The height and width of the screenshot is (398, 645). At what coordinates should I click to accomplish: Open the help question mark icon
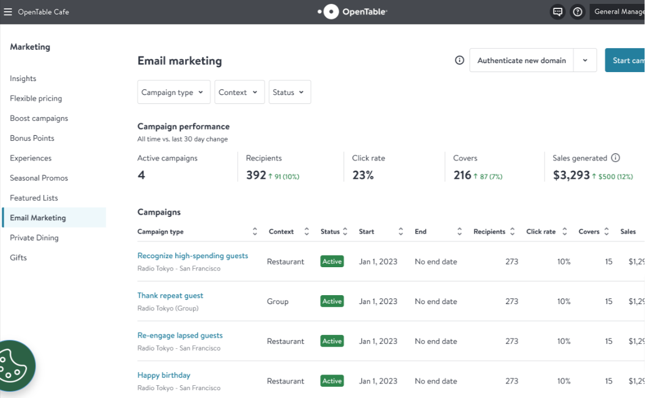pyautogui.click(x=577, y=12)
